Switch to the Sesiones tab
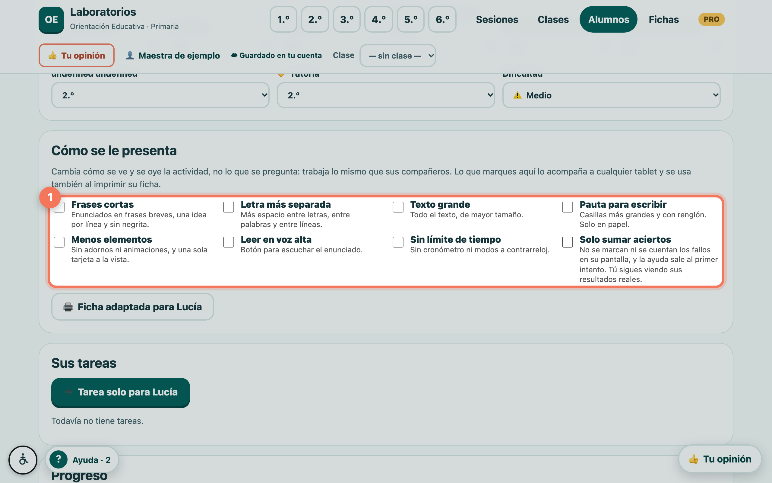 point(497,20)
